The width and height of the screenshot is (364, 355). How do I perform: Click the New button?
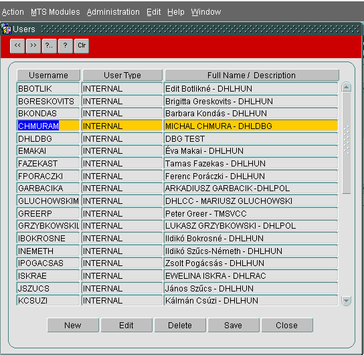(x=73, y=325)
